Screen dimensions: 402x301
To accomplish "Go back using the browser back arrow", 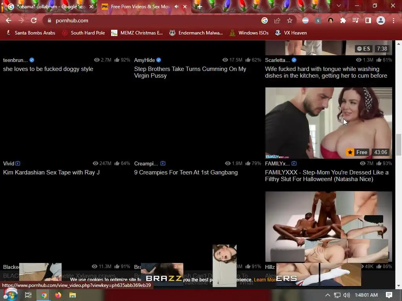I will click(9, 20).
